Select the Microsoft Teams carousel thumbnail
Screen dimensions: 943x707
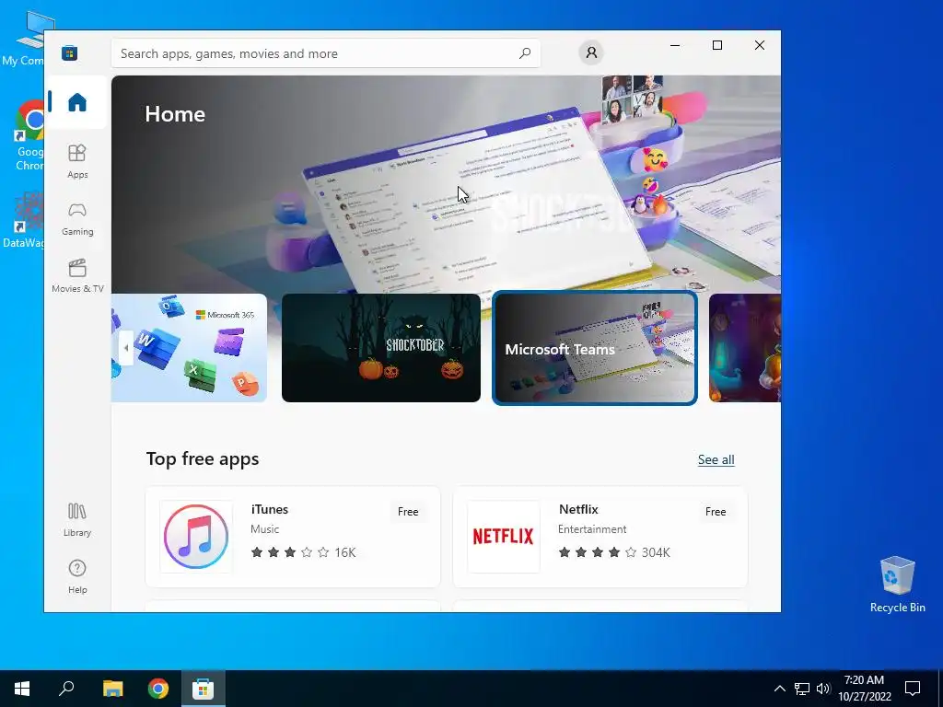click(595, 347)
